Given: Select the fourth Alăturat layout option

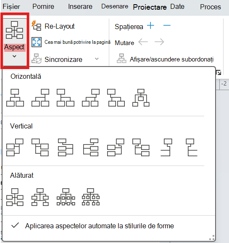Looking at the screenshot, I should 91,197.
